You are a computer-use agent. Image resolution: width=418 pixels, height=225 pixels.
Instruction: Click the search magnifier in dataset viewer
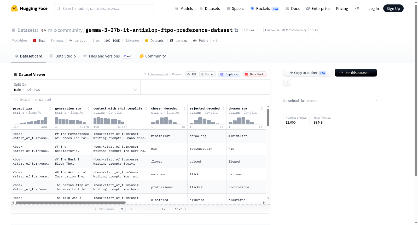click(x=16, y=99)
